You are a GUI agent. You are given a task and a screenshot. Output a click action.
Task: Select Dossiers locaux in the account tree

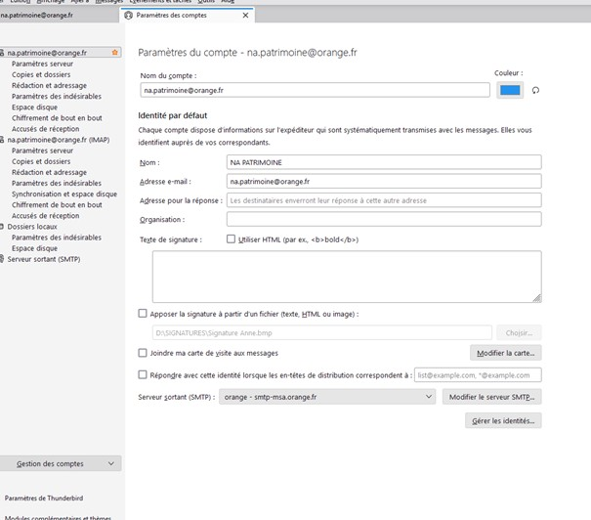pyautogui.click(x=32, y=227)
